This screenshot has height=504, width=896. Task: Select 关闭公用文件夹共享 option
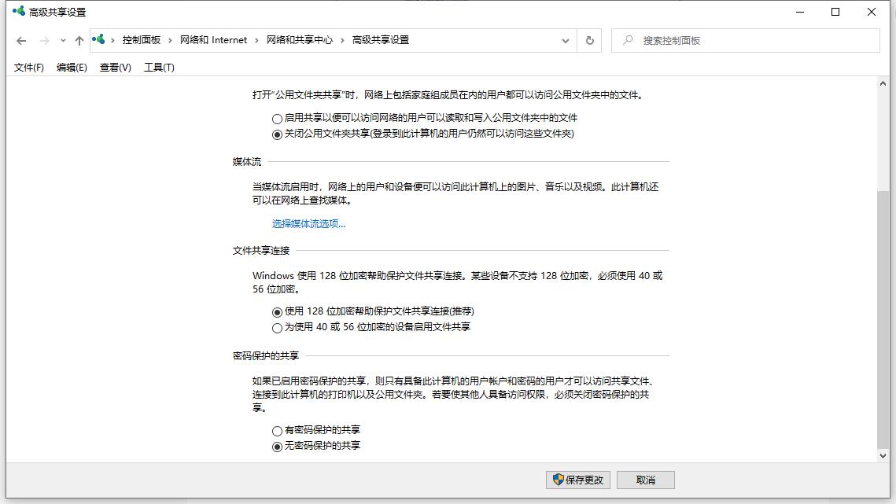pos(277,134)
